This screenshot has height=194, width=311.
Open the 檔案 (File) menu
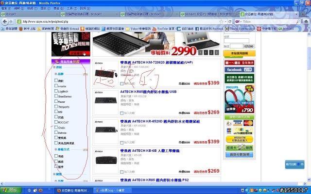pos(6,9)
